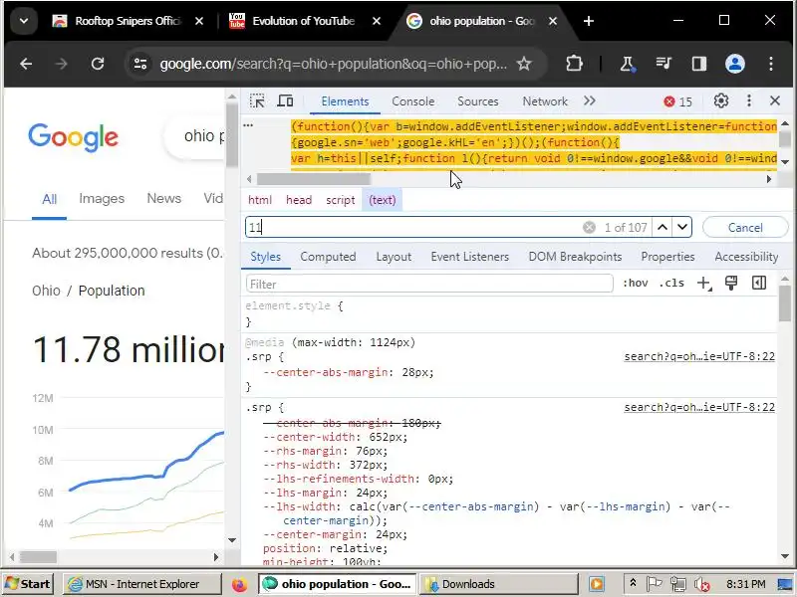
Task: Open the Extensions puzzle icon
Action: coord(575,64)
